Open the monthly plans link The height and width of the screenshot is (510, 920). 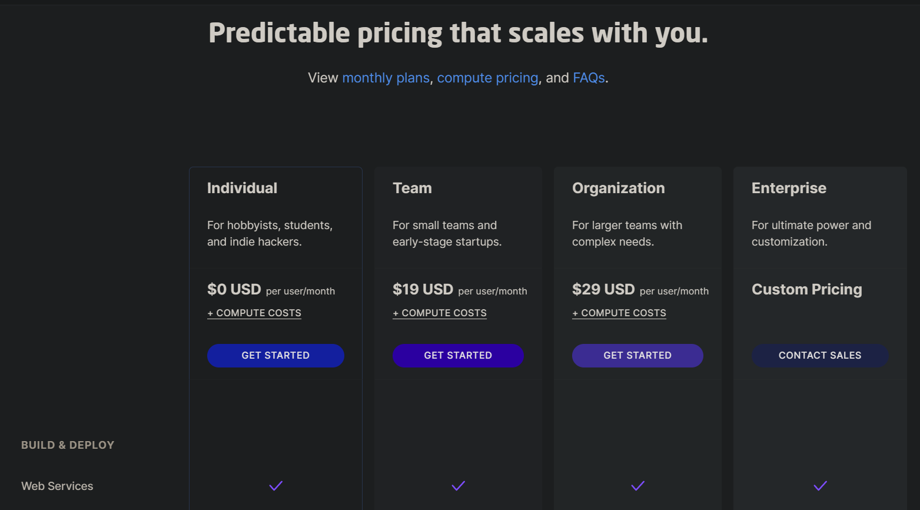click(386, 78)
